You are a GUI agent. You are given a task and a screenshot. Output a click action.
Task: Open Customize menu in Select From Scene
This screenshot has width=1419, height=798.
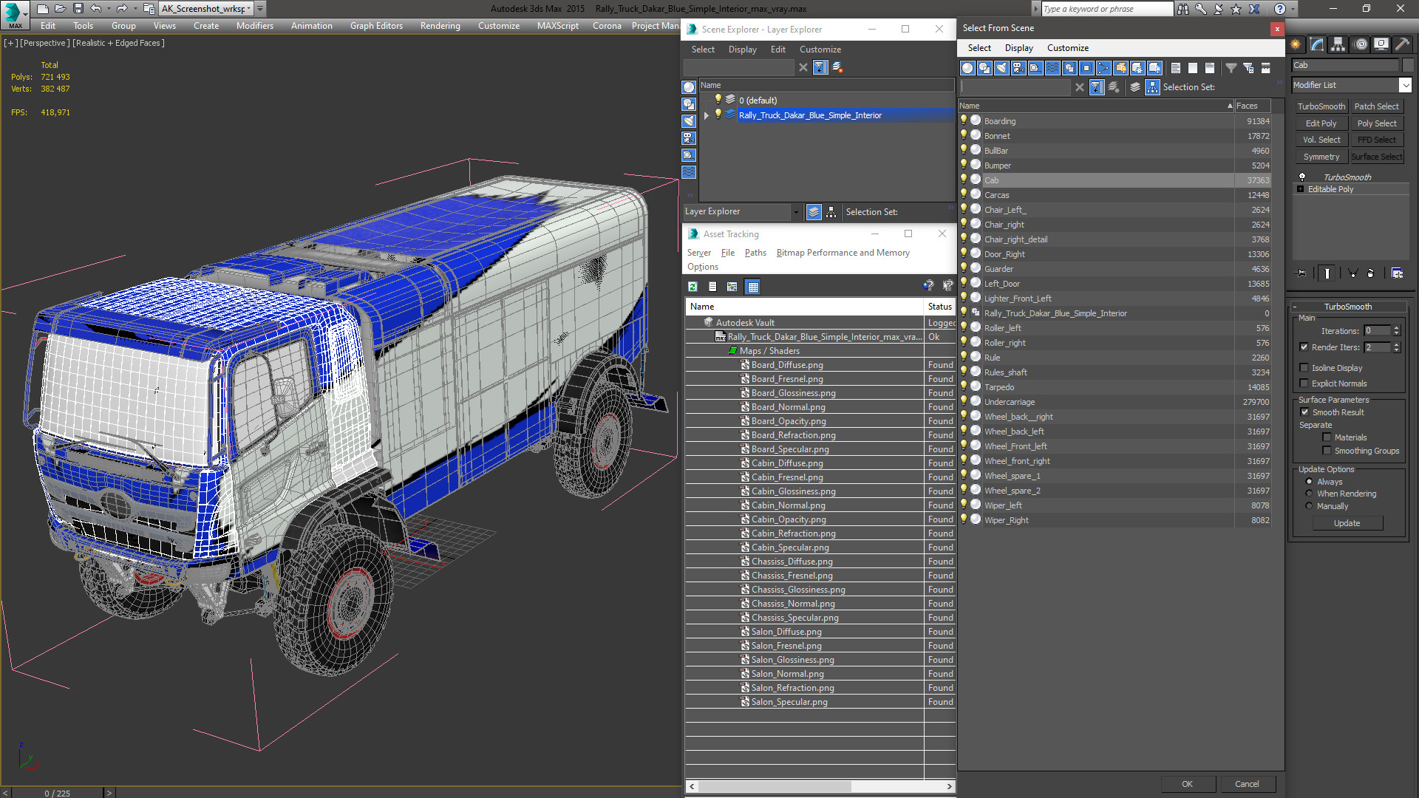(x=1068, y=48)
